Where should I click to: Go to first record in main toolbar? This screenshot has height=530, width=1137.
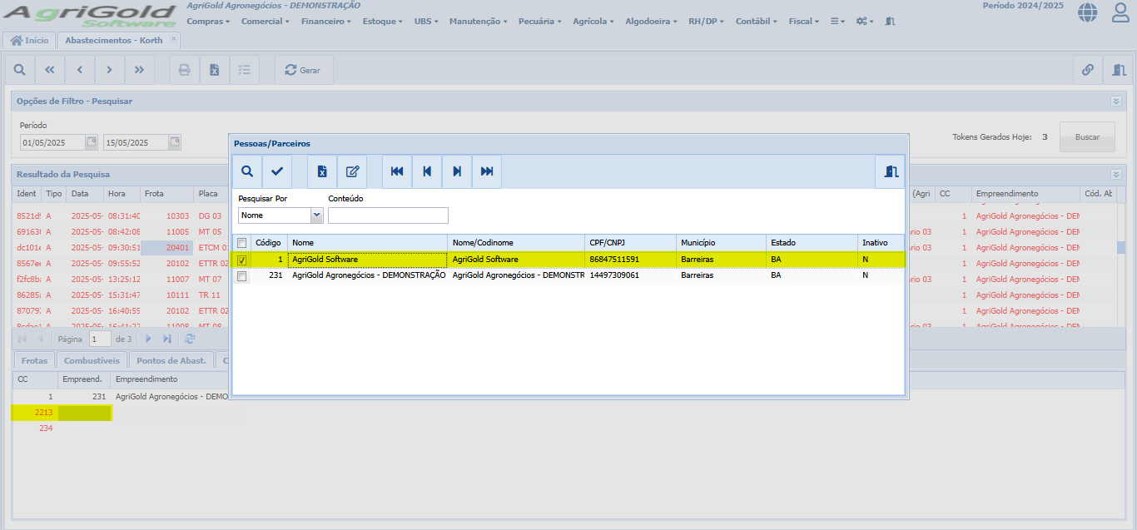pos(49,70)
